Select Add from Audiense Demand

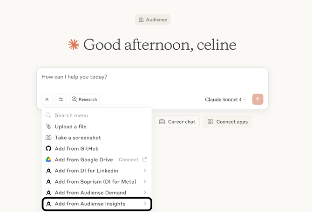[x=97, y=192]
